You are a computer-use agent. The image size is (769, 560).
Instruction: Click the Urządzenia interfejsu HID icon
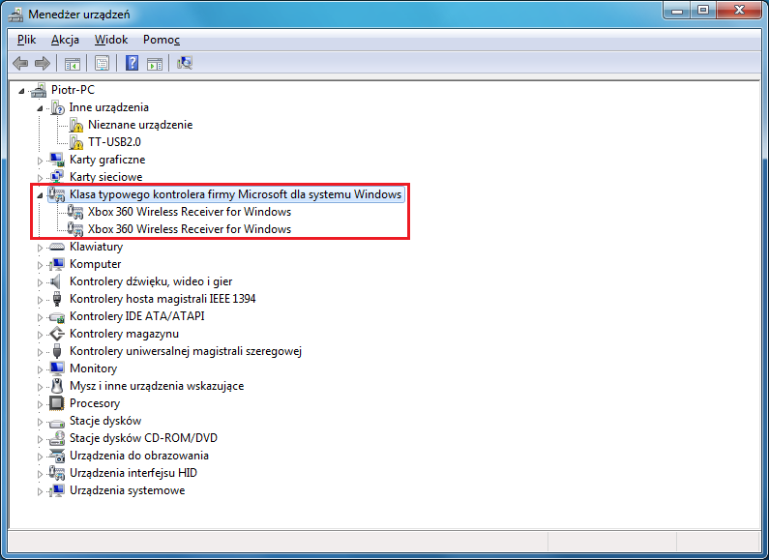point(57,473)
